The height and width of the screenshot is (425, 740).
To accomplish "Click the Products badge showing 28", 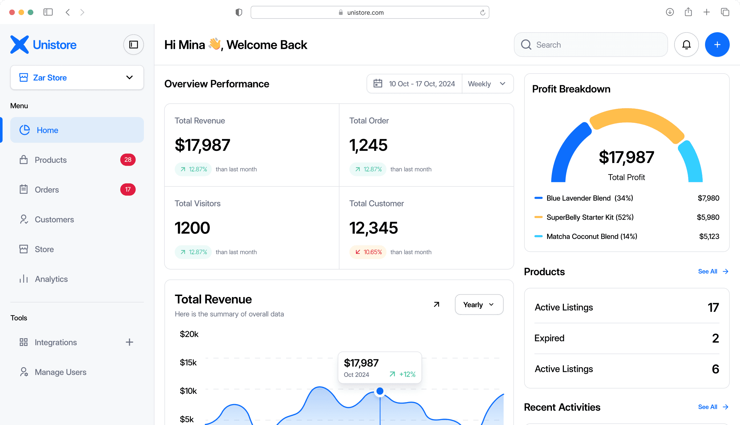I will click(x=128, y=160).
